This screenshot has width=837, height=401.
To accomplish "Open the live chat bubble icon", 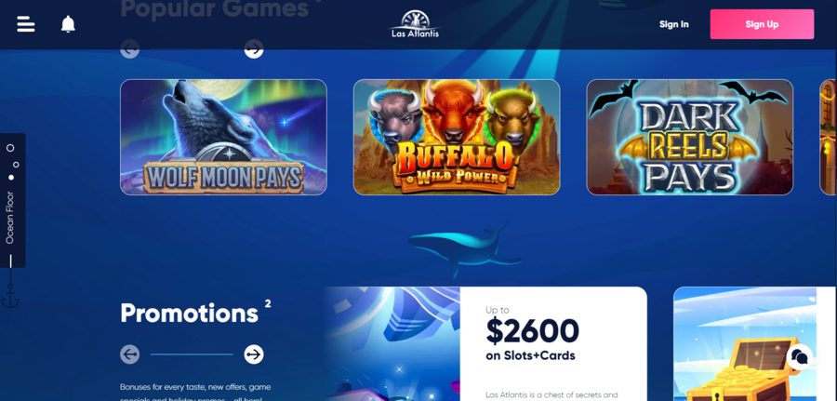I will click(x=799, y=357).
